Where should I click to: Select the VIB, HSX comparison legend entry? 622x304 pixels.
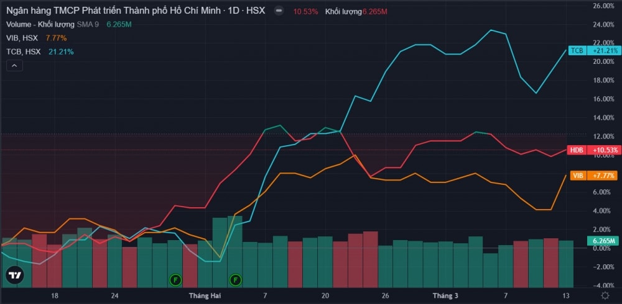pos(22,38)
